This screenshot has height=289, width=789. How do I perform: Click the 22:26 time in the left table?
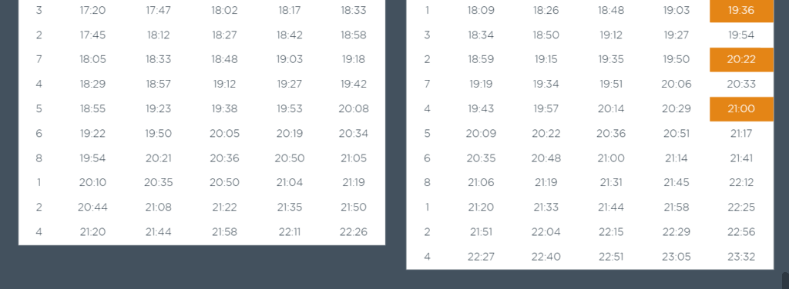point(353,232)
